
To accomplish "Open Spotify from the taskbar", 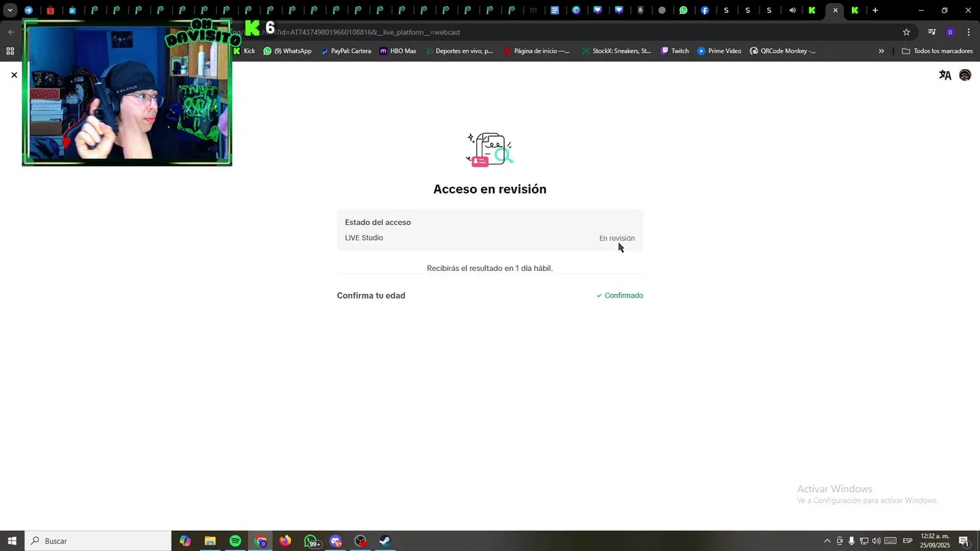I will click(235, 541).
